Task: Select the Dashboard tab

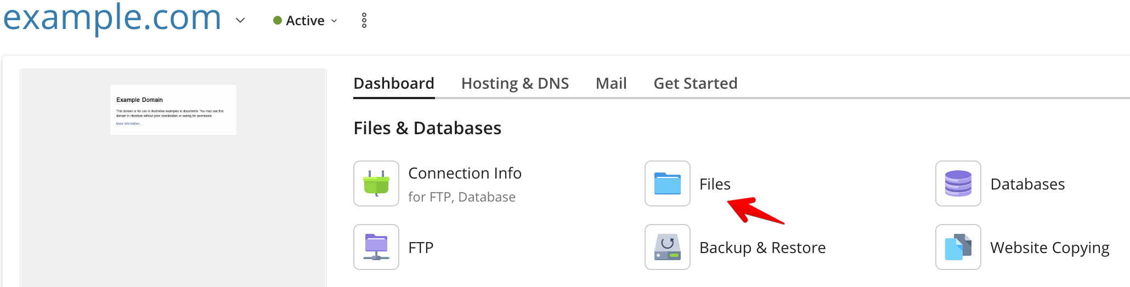Action: click(x=394, y=83)
